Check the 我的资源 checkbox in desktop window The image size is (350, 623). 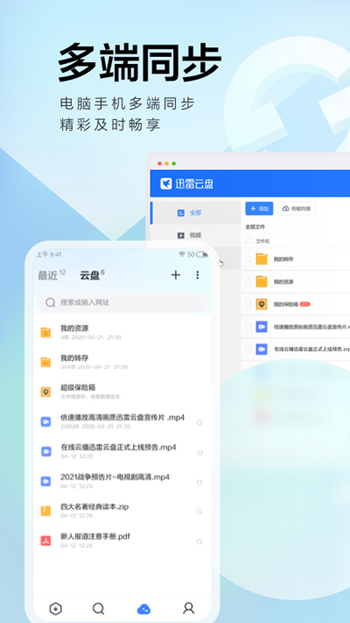248,281
